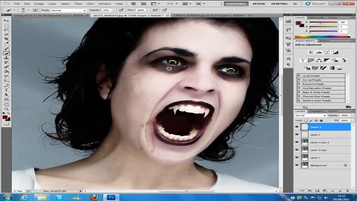Viewport: 357px width, 201px height.
Task: Select the Brush tool in the toolbox
Action: 6,53
